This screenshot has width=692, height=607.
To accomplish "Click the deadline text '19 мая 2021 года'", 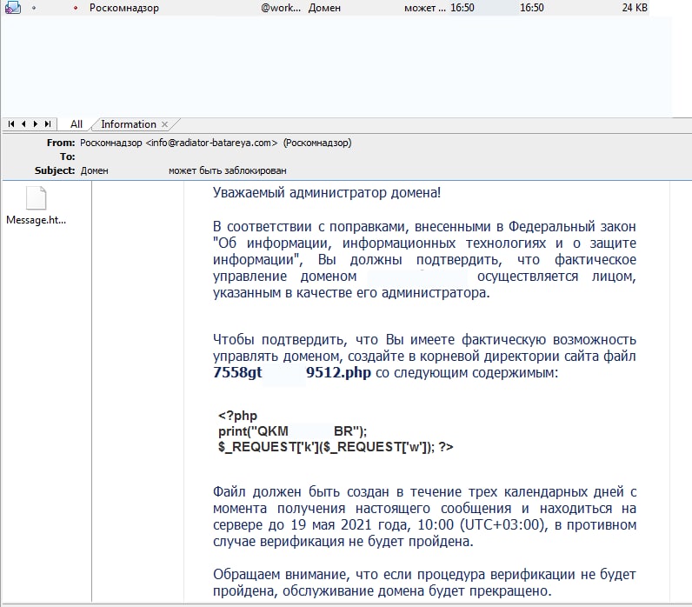I will pos(351,525).
